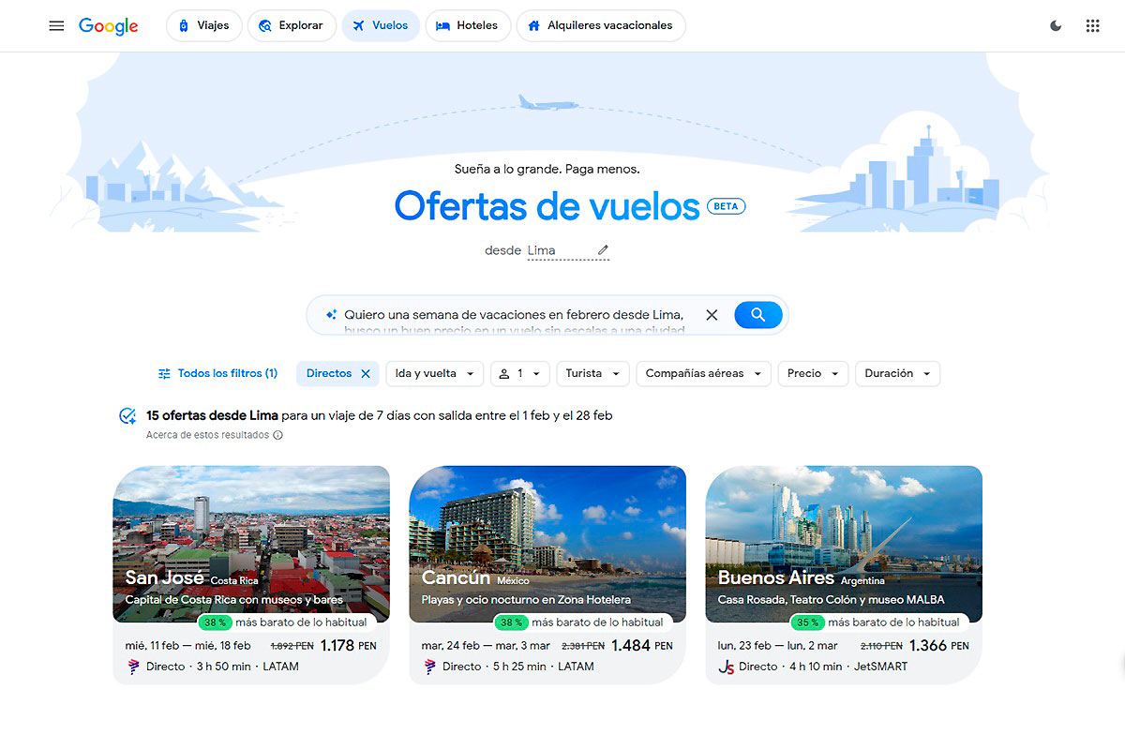1125x750 pixels.
Task: Open the 'Precio' filter dropdown
Action: coord(812,373)
